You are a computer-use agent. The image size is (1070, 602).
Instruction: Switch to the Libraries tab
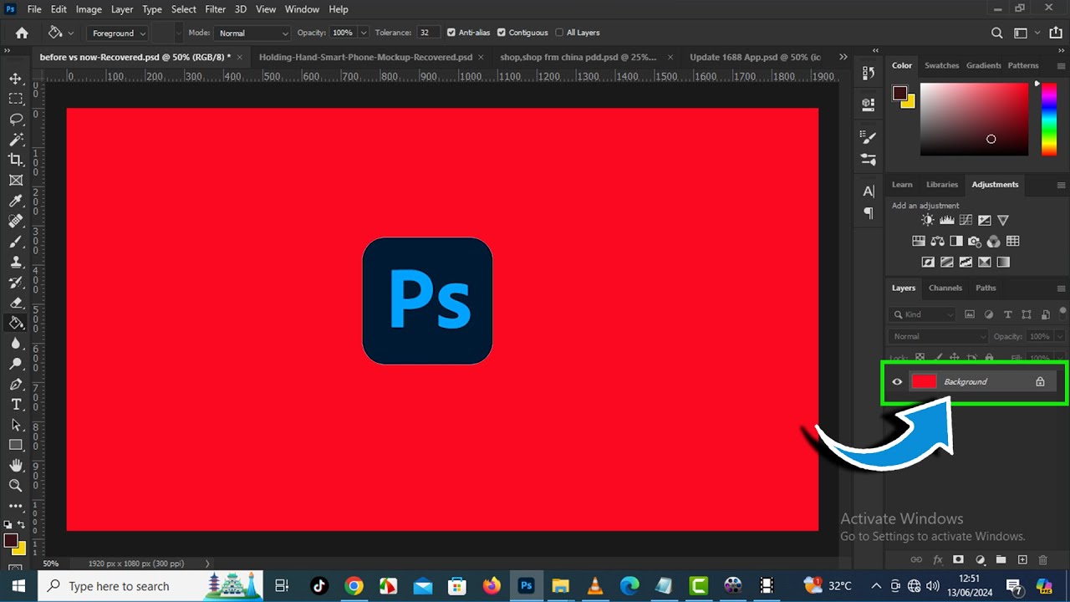tap(942, 184)
